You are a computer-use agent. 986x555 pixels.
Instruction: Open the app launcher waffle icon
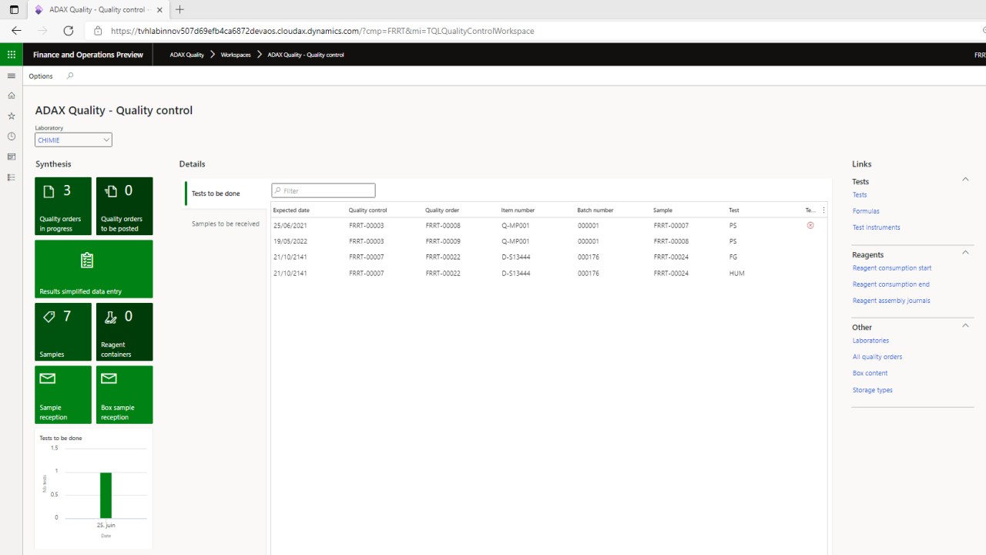click(x=12, y=55)
